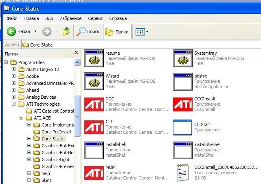261x184 pixels.
Task: Select the CCCInstall text document icon
Action: (183, 173)
